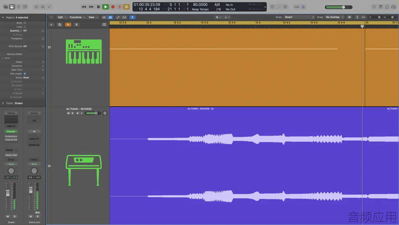
Task: Click the Shaker channel Setting button
Action: tap(11, 113)
